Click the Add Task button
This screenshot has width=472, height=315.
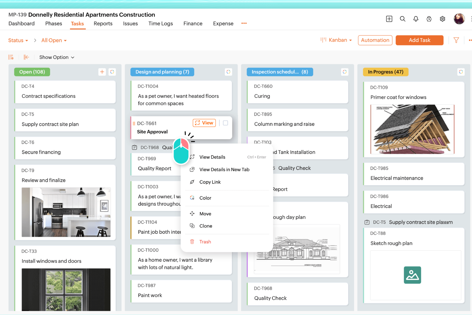pos(419,40)
